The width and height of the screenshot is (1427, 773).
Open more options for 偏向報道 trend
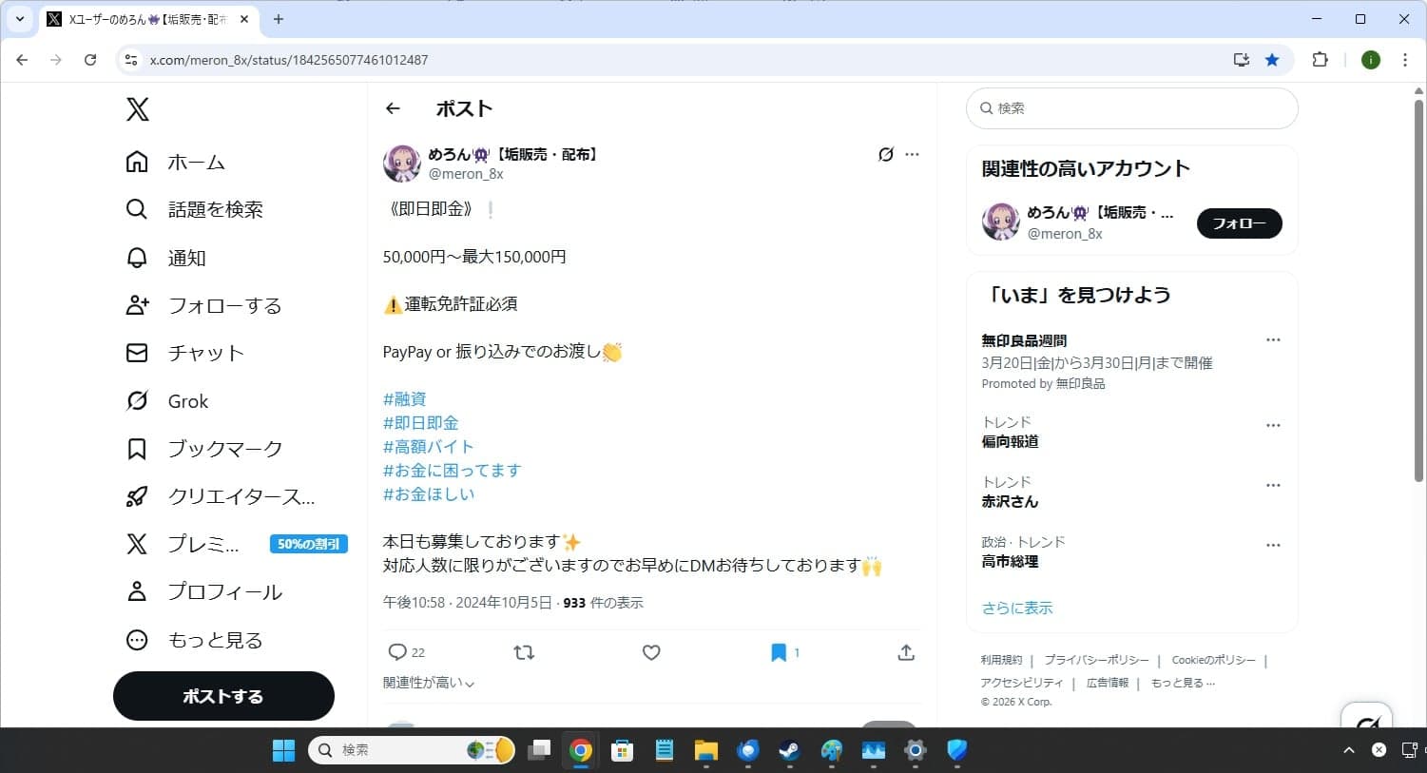pos(1273,426)
